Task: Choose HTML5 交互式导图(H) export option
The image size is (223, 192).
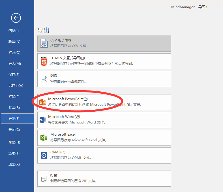Action: pos(104,61)
